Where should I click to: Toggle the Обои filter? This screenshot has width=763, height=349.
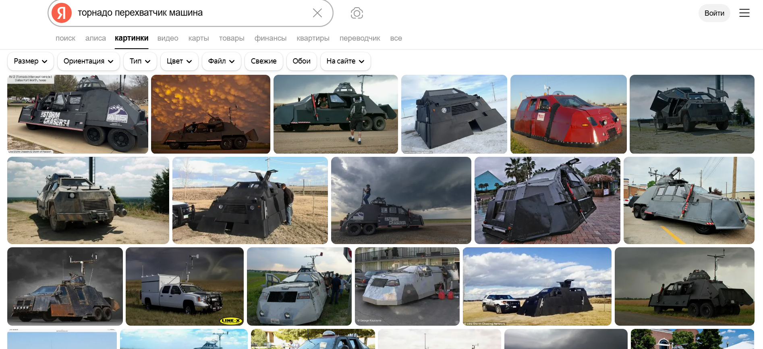301,61
